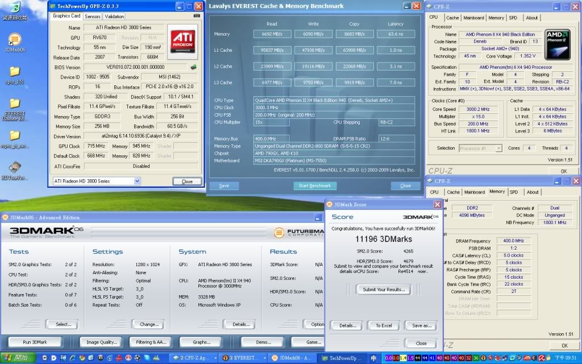Image resolution: width=582 pixels, height=364 pixels.
Task: Open Mainboard tab in lower CPU-Z window
Action: pos(475,192)
